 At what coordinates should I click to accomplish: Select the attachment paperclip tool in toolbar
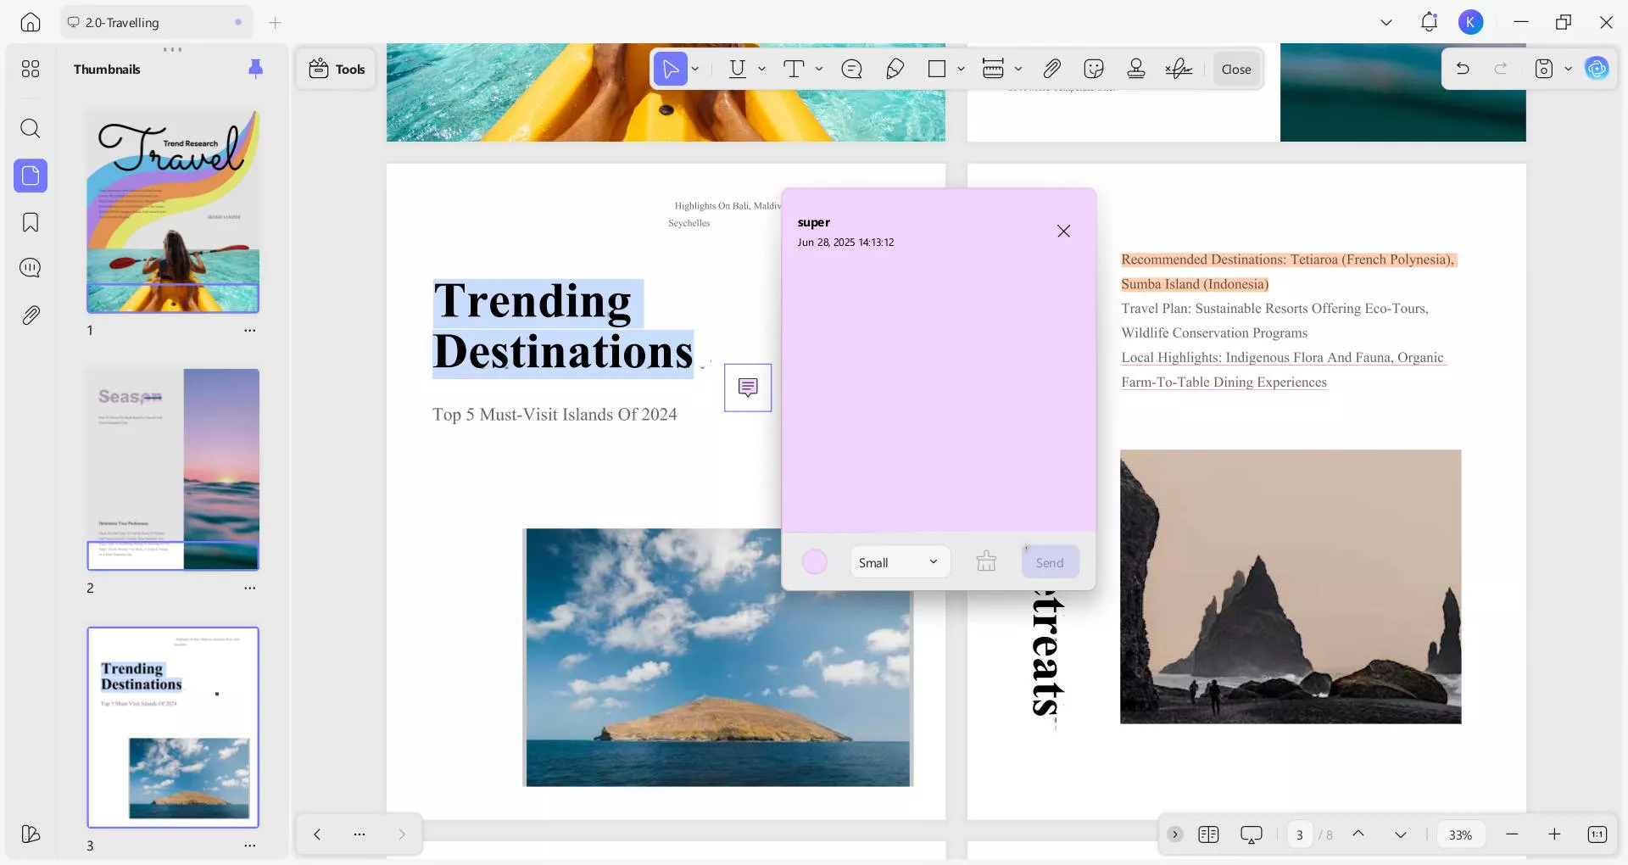pos(1051,69)
